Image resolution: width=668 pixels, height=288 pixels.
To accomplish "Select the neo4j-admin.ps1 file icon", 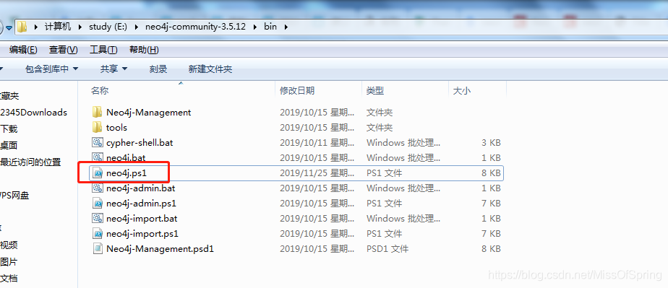I will click(x=98, y=203).
